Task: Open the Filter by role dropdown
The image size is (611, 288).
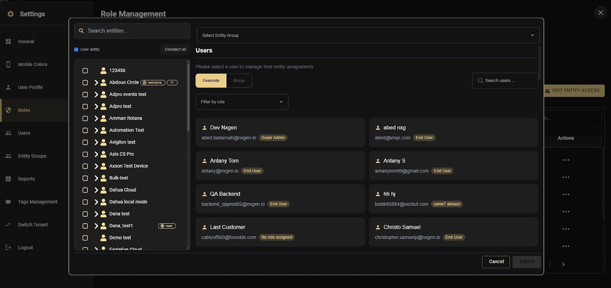Action: point(242,102)
